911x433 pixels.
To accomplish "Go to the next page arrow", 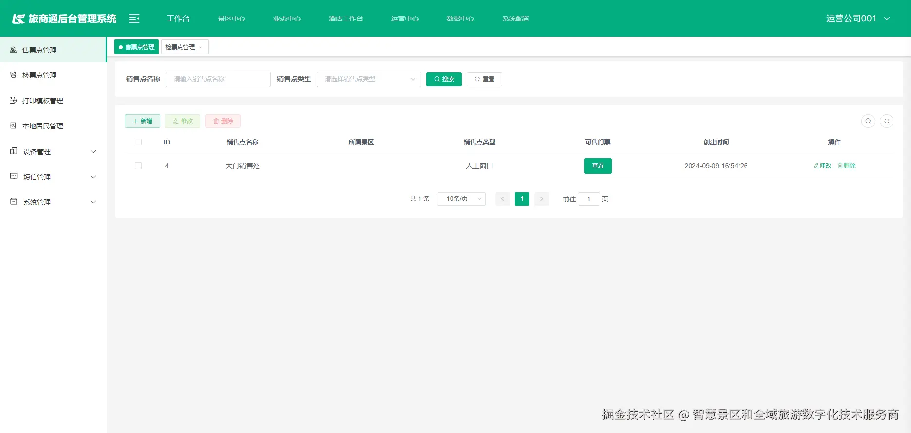I will [542, 199].
